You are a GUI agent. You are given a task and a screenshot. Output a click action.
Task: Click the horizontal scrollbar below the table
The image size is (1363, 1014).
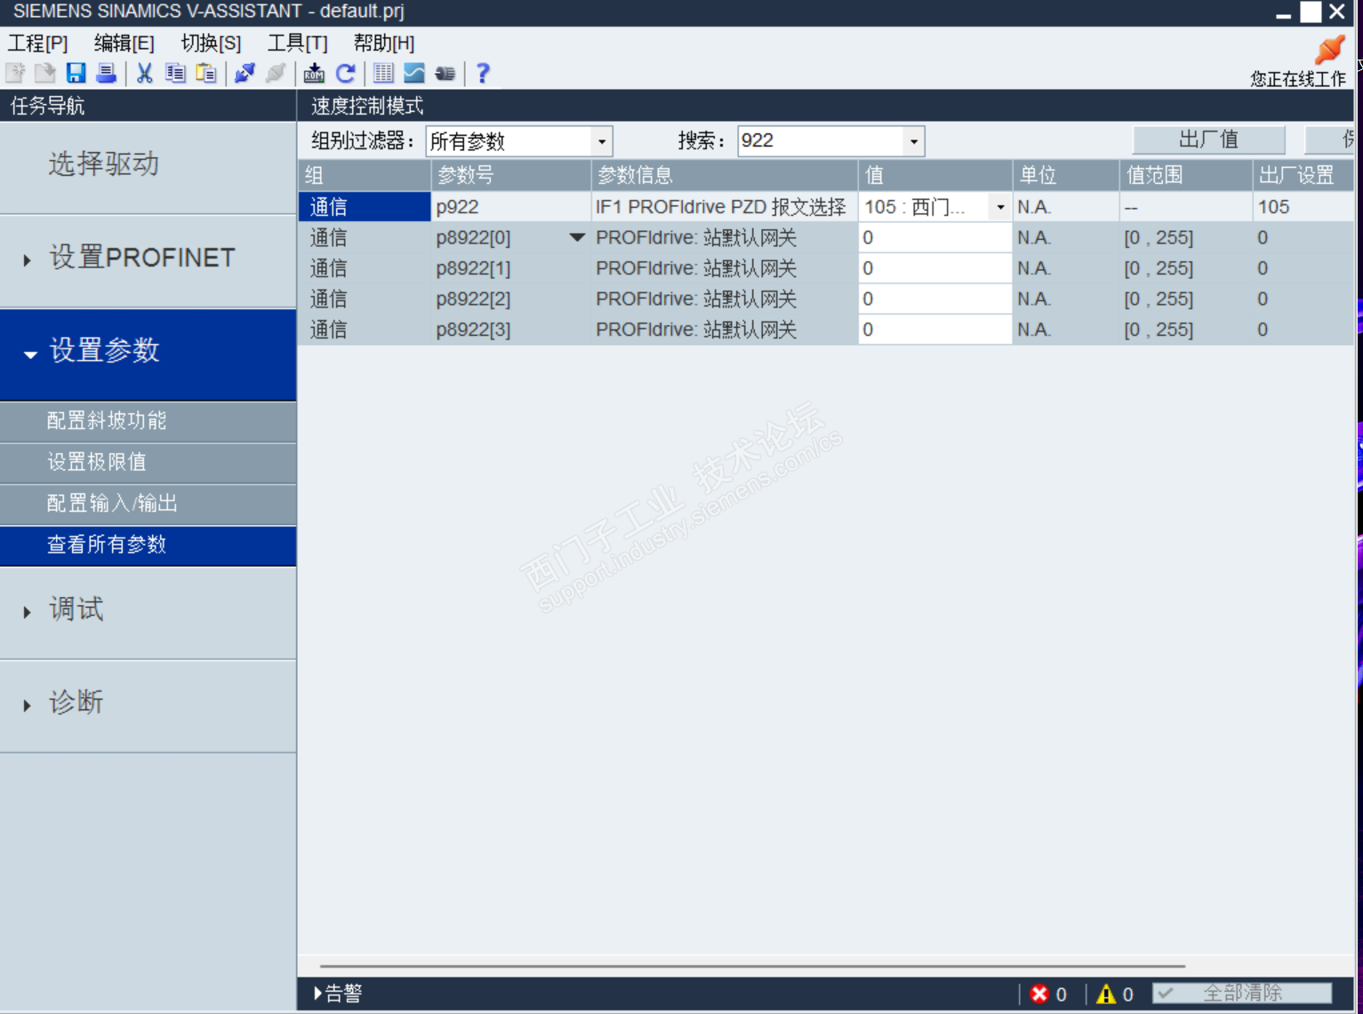(x=752, y=965)
